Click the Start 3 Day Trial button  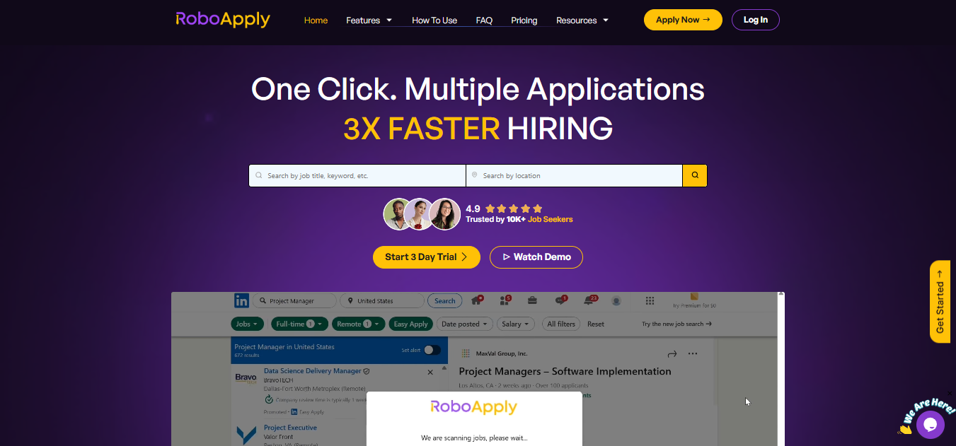tap(427, 257)
